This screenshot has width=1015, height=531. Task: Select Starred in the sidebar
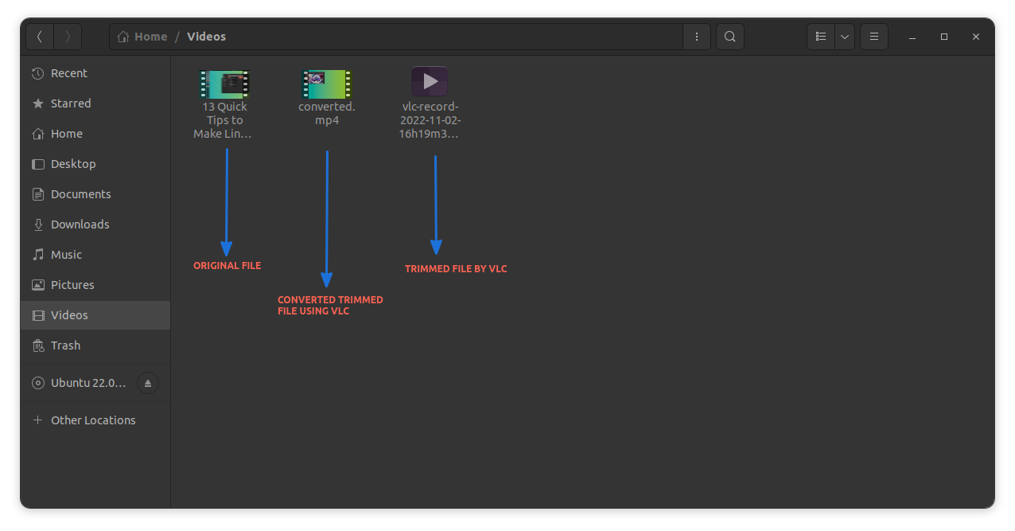[x=71, y=103]
